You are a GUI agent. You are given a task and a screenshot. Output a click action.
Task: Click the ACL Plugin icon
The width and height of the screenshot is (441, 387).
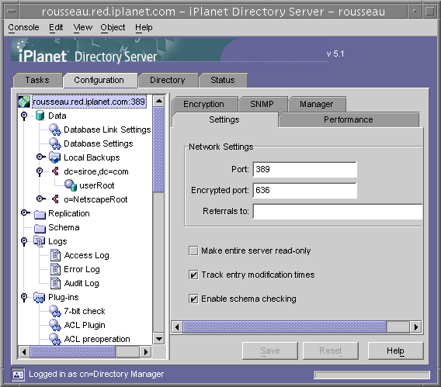[55, 325]
